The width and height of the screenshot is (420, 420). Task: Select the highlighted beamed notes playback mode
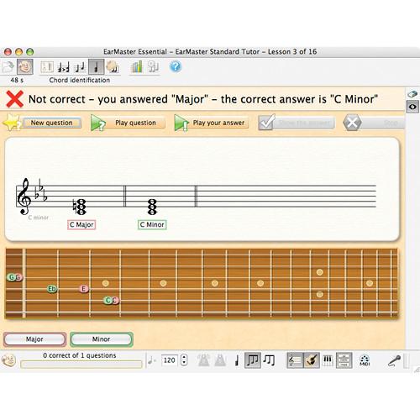[x=253, y=360]
